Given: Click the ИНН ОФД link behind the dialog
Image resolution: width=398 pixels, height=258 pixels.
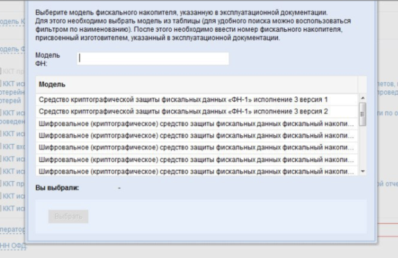Looking at the screenshot, I should [x=13, y=245].
